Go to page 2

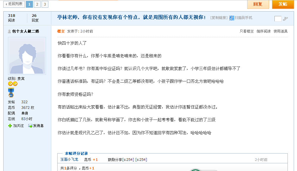37,4
